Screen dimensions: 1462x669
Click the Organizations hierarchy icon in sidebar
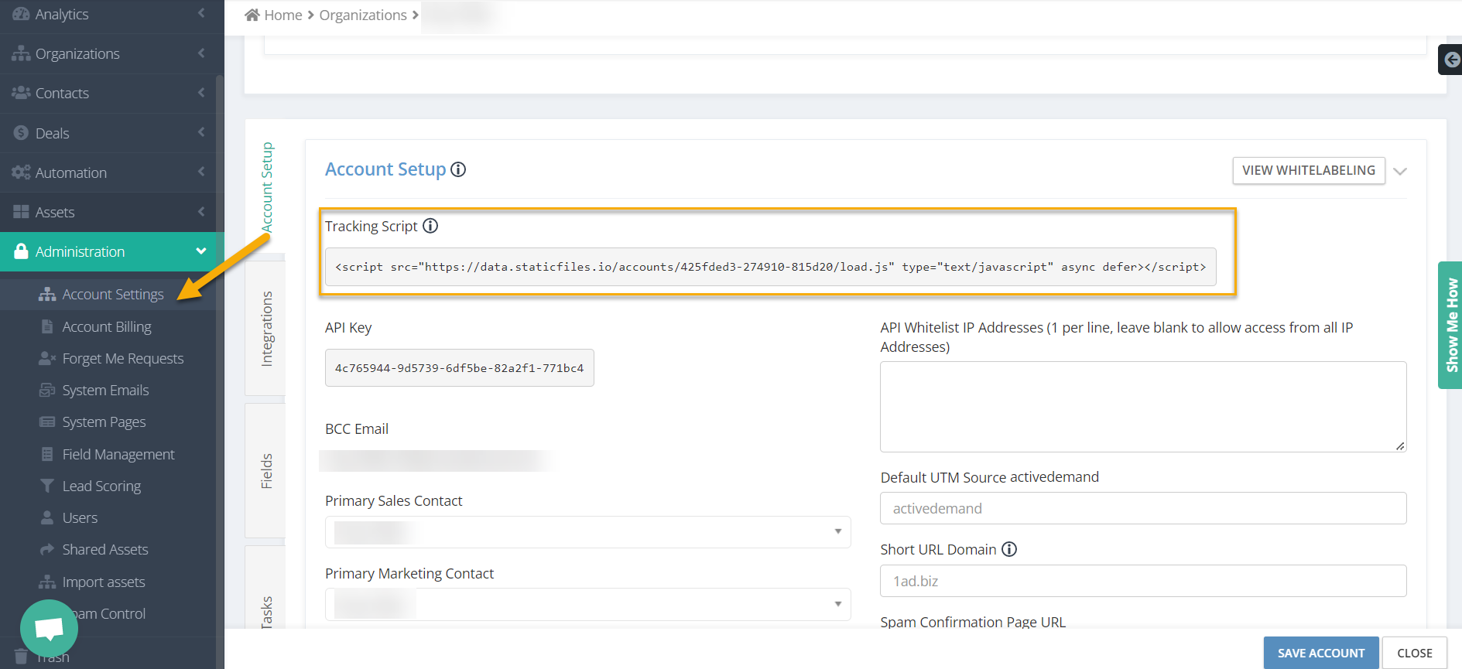(x=21, y=53)
